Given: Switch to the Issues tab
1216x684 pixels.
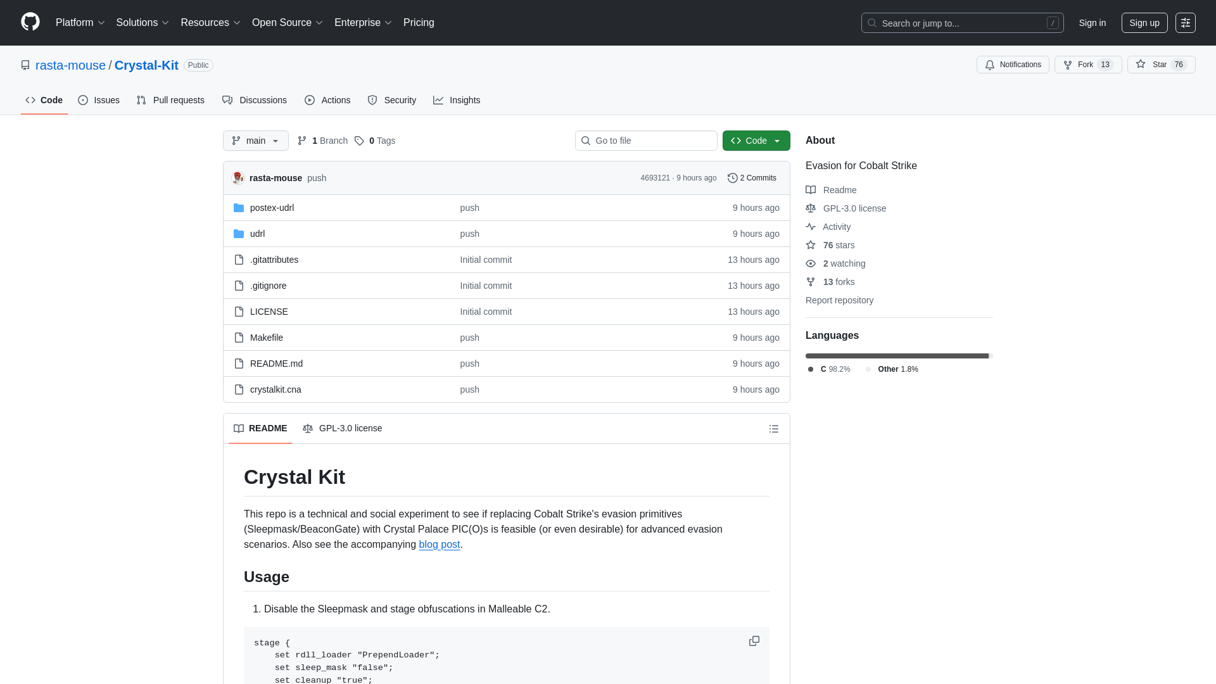Looking at the screenshot, I should (99, 100).
